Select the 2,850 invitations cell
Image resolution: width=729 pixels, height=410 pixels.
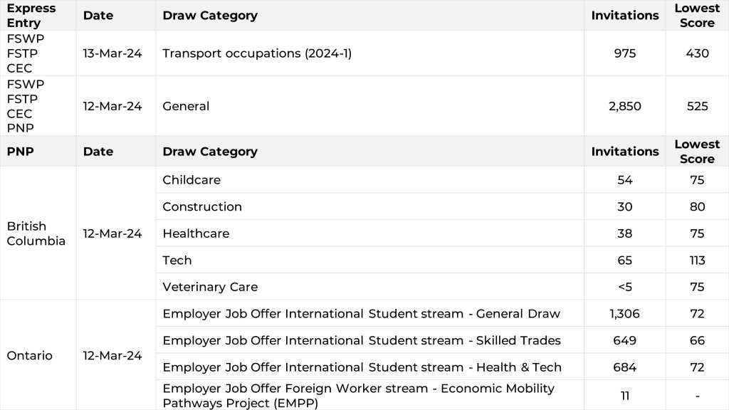(624, 106)
